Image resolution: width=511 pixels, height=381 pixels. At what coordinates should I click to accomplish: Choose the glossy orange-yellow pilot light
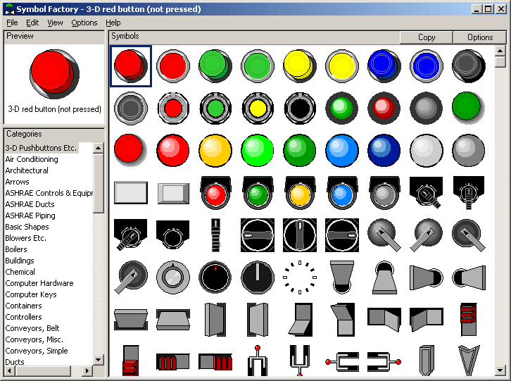pos(215,151)
